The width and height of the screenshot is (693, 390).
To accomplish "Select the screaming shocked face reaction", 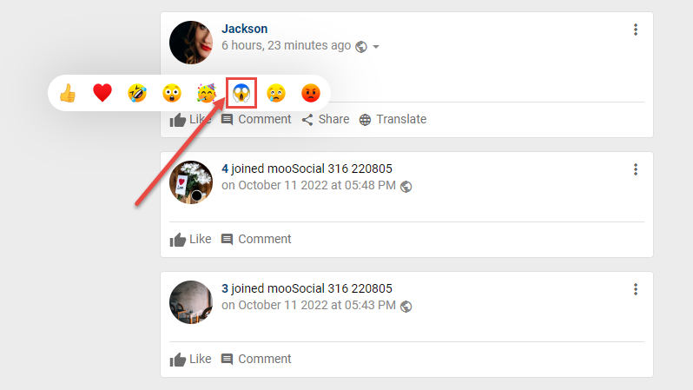I will pyautogui.click(x=241, y=93).
